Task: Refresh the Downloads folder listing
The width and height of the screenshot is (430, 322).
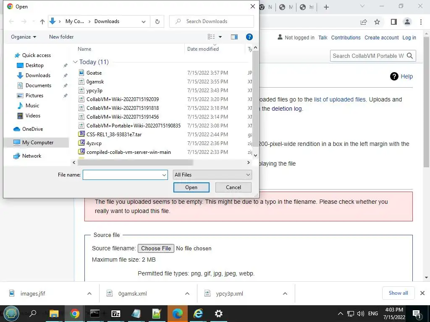Action: pos(157,21)
